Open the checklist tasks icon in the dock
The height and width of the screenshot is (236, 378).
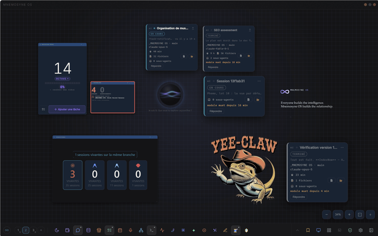coord(109,230)
